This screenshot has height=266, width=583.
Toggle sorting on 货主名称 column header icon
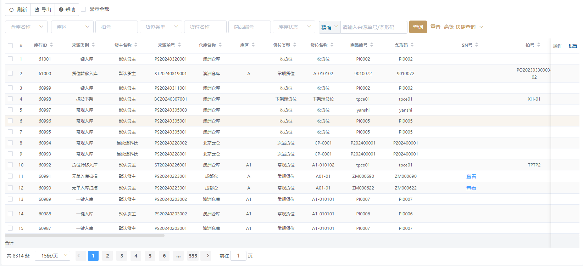coord(136,45)
